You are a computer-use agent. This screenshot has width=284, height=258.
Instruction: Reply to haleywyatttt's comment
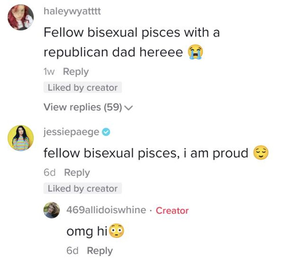coord(76,71)
